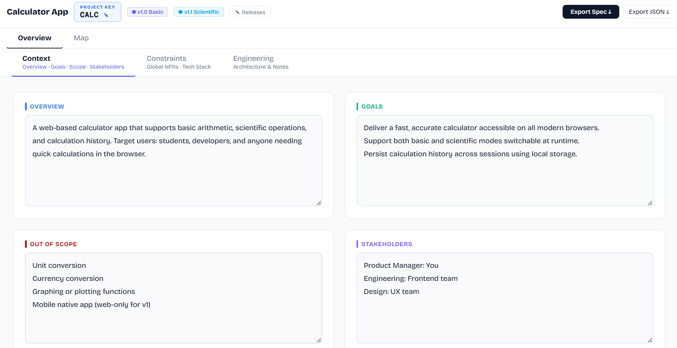Click the Project Key CALC box
The height and width of the screenshot is (348, 677).
pos(98,12)
